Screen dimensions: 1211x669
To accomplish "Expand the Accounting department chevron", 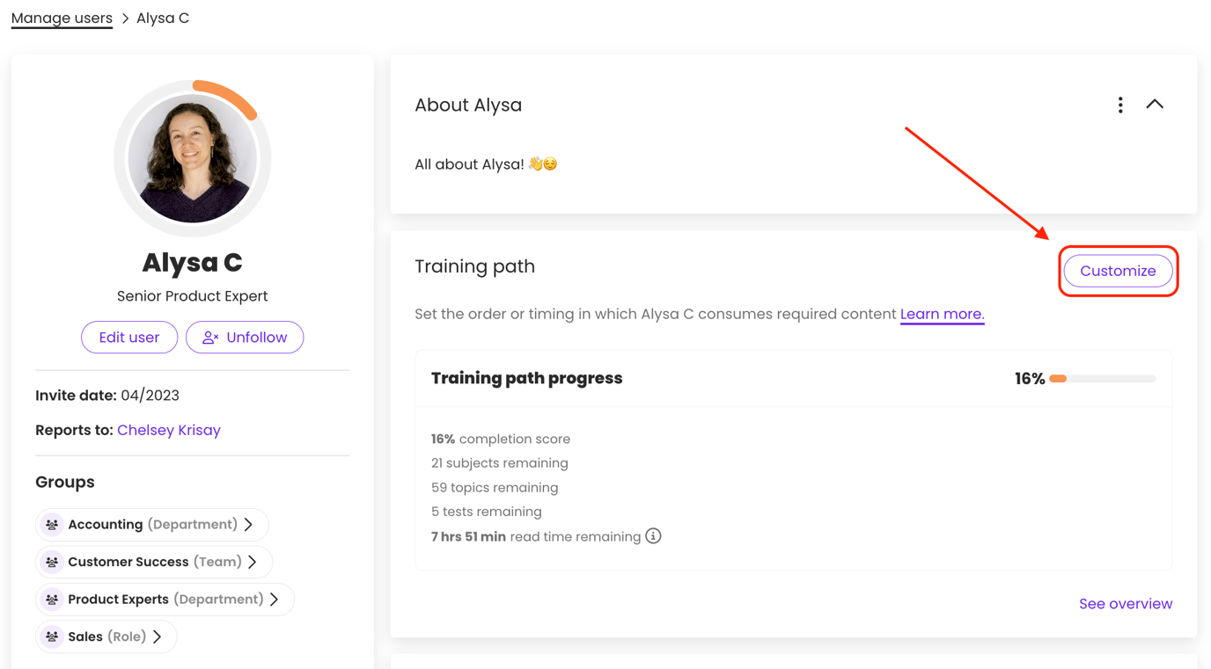I will pyautogui.click(x=249, y=525).
